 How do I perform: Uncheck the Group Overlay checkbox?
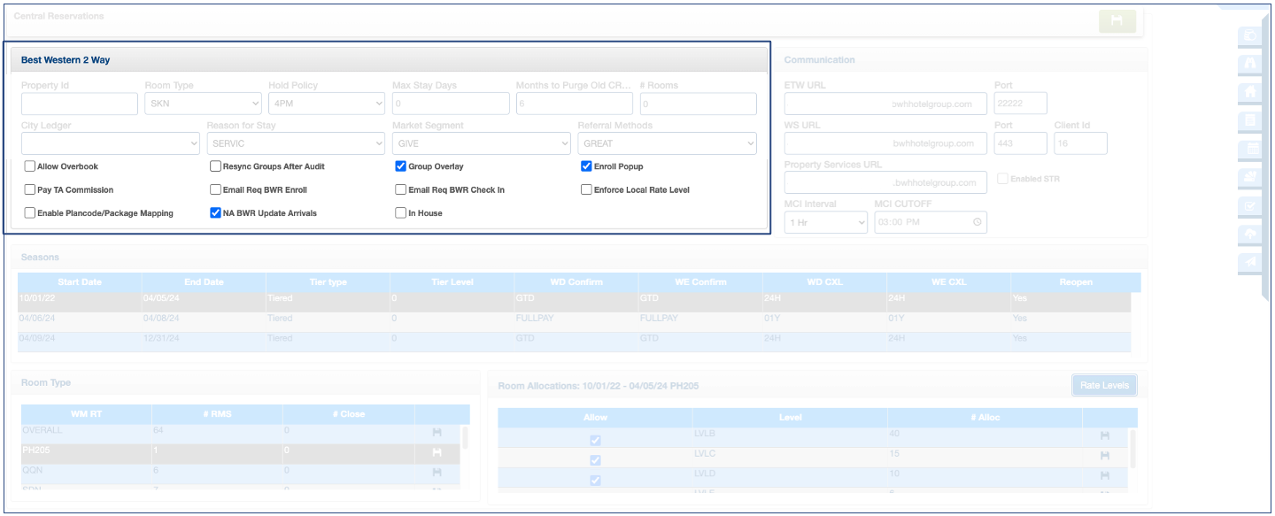click(x=401, y=166)
